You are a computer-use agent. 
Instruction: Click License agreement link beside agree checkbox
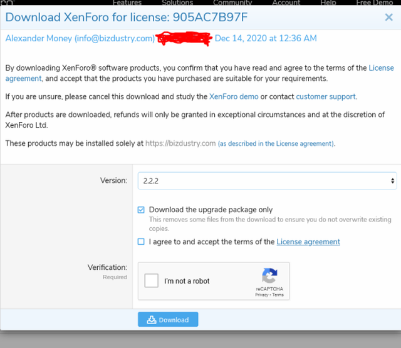click(308, 242)
